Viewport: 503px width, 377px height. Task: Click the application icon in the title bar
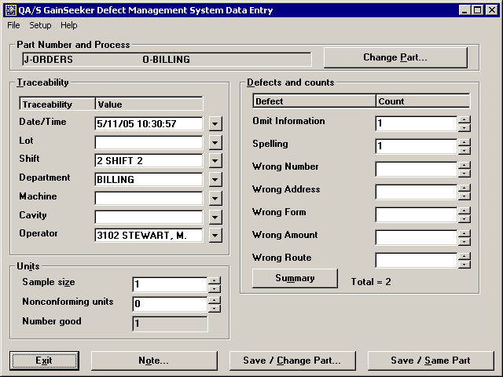[10, 10]
